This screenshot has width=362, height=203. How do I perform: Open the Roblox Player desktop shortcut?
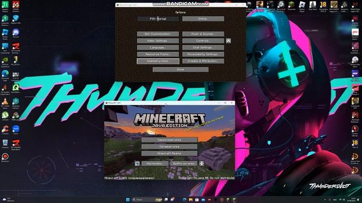pyautogui.click(x=302, y=6)
